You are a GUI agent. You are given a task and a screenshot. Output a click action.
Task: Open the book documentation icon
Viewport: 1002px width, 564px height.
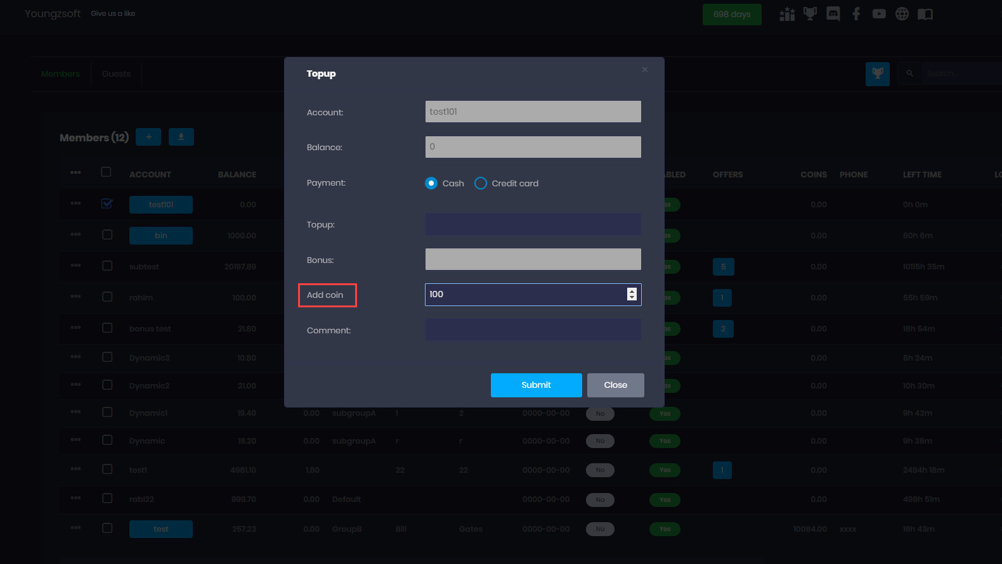[x=925, y=14]
